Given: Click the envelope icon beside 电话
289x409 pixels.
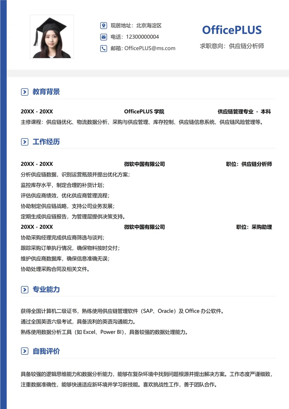Looking at the screenshot, I should [103, 37].
